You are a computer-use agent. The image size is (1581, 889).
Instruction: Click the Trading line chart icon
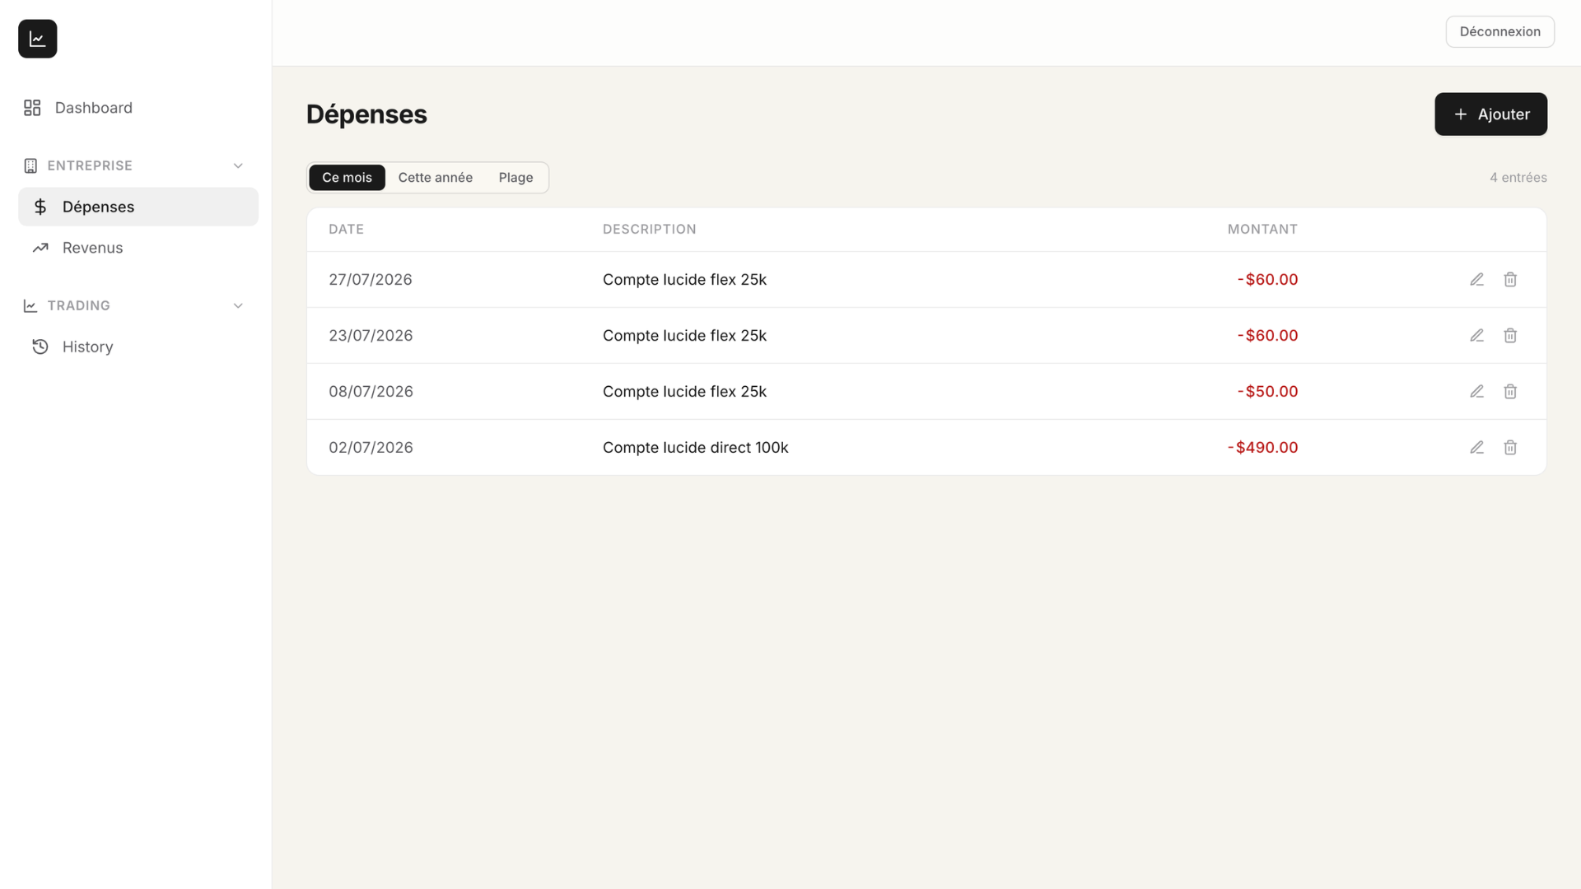pyautogui.click(x=30, y=305)
